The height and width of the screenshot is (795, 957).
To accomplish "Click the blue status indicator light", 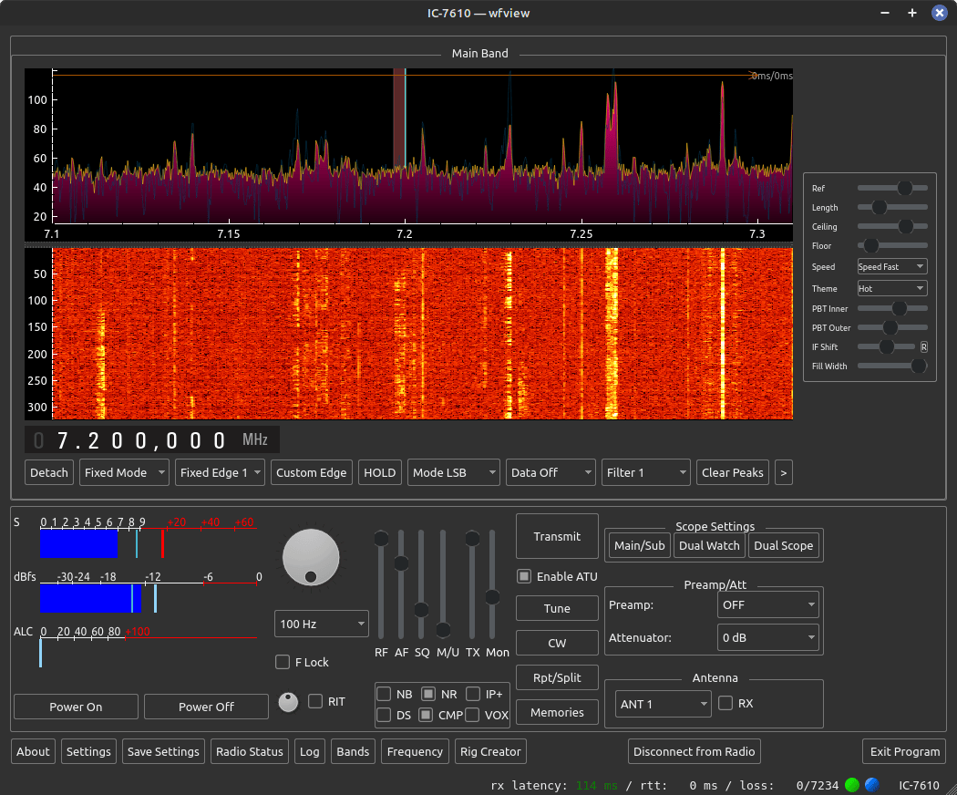I will click(x=872, y=785).
